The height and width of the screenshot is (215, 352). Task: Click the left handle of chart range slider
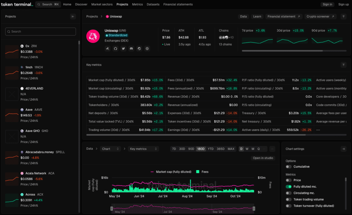pos(112,208)
